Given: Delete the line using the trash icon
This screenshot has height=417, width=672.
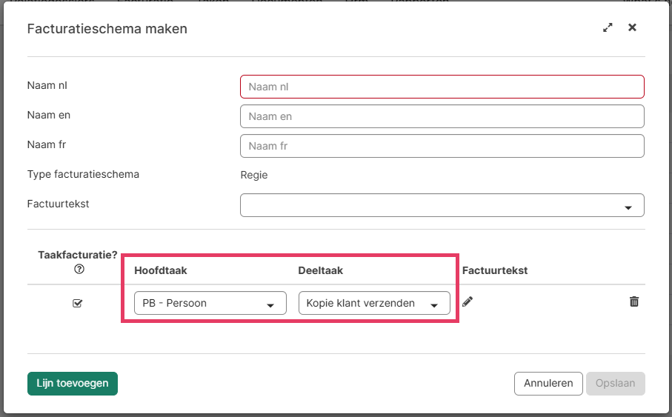Looking at the screenshot, I should (x=634, y=301).
